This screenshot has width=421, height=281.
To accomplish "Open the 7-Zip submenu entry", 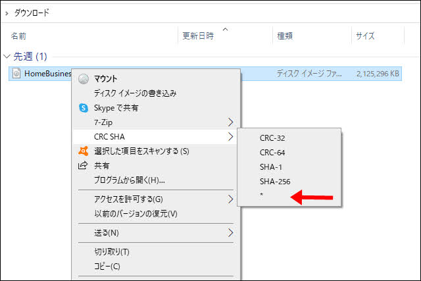I will click(156, 122).
